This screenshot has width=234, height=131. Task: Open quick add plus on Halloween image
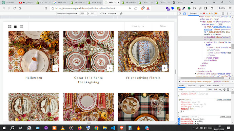click(x=55, y=68)
